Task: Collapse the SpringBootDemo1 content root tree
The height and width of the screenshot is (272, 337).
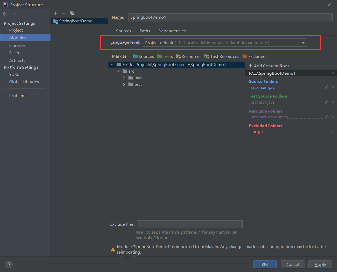Action: pyautogui.click(x=112, y=64)
